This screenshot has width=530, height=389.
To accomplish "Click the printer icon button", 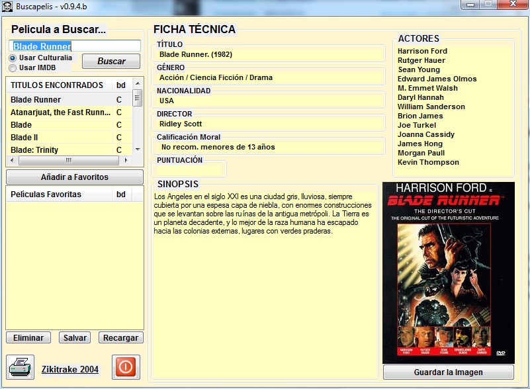I will click(x=21, y=367).
